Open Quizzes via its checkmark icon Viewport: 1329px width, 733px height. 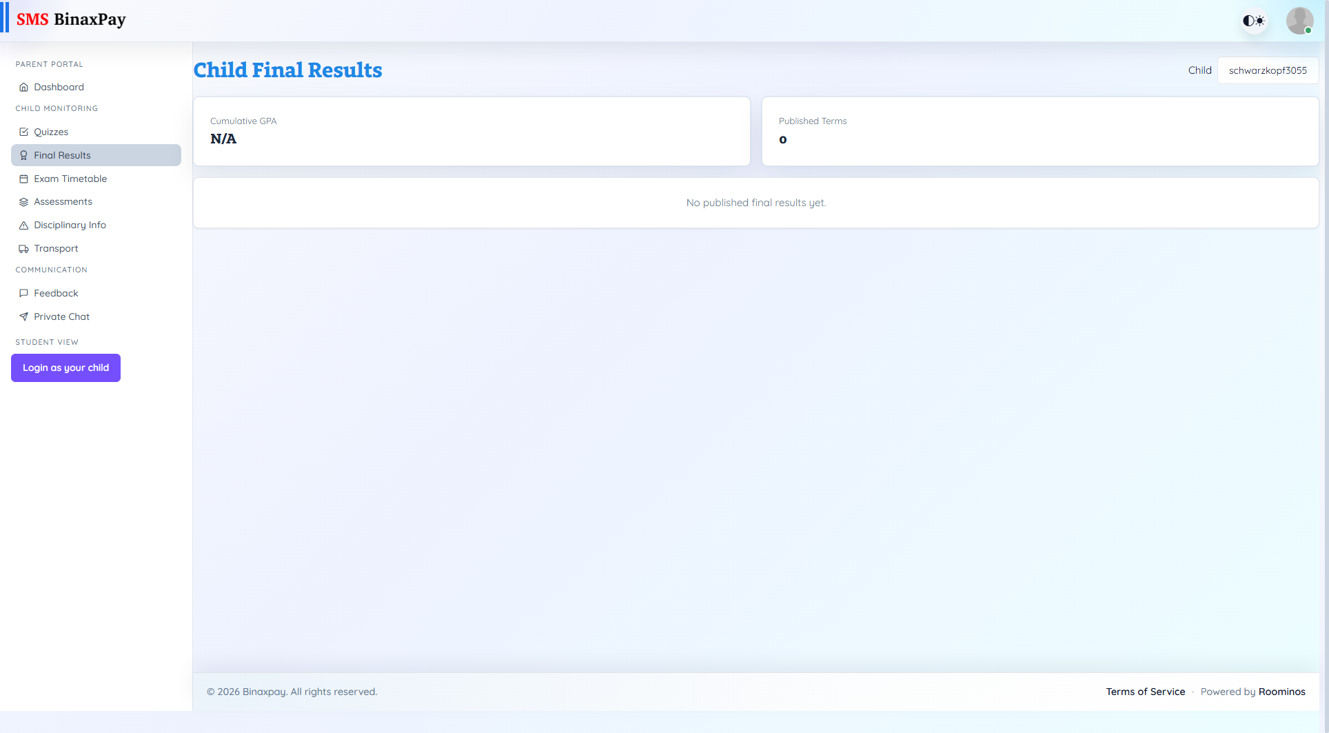point(24,132)
